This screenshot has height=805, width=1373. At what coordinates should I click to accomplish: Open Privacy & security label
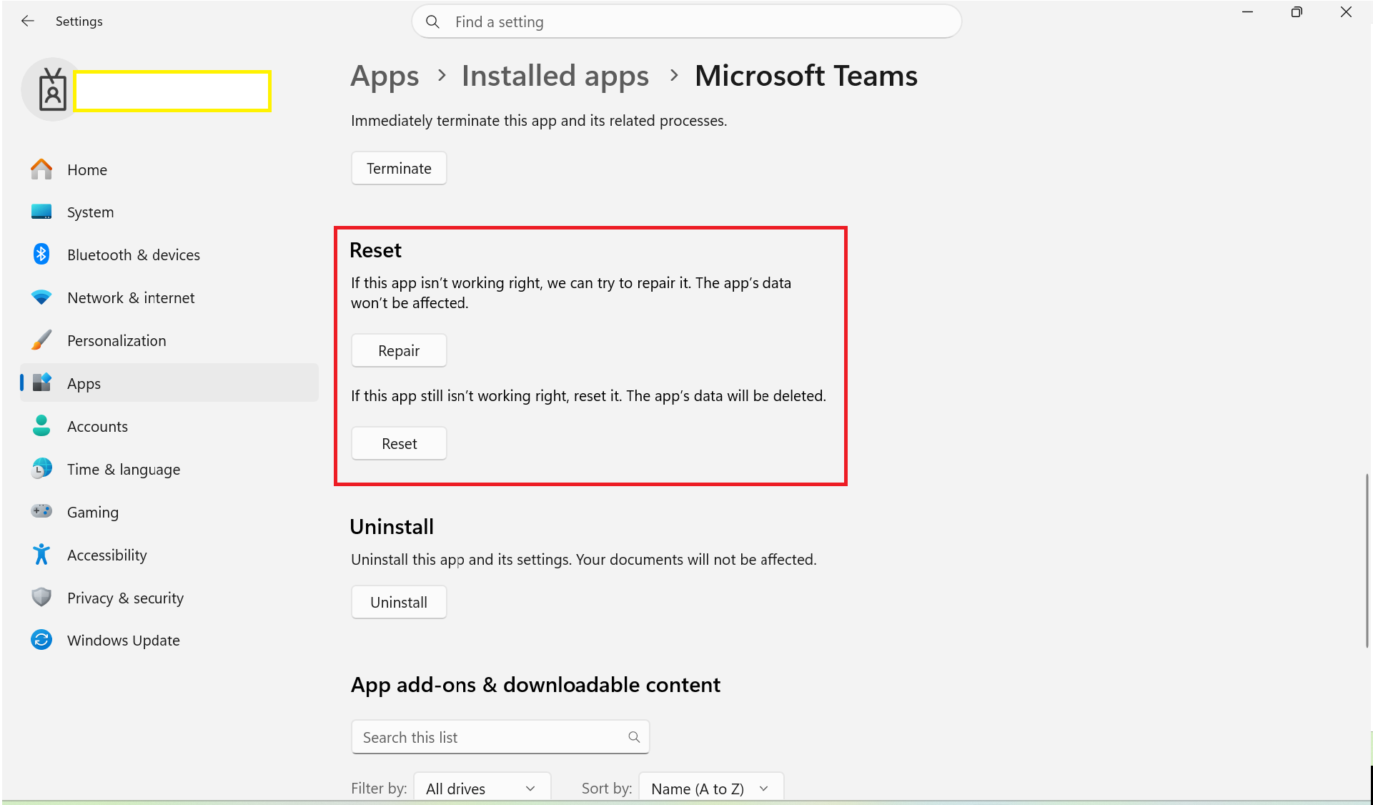click(125, 598)
